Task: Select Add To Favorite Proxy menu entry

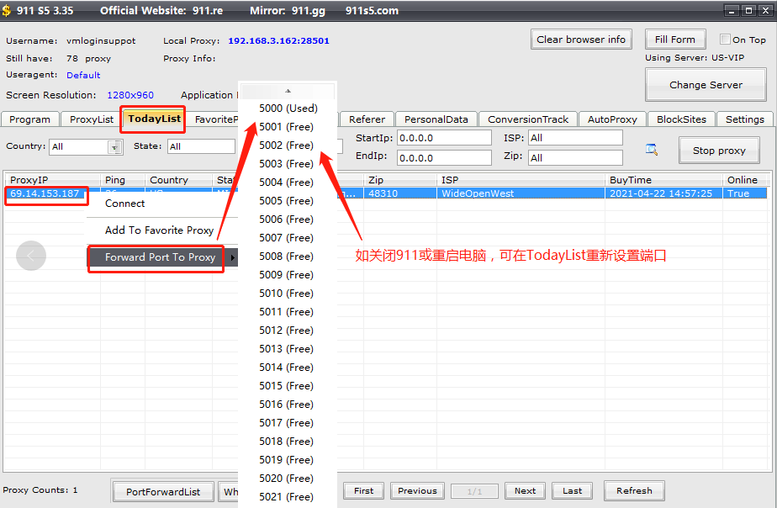Action: coord(159,230)
